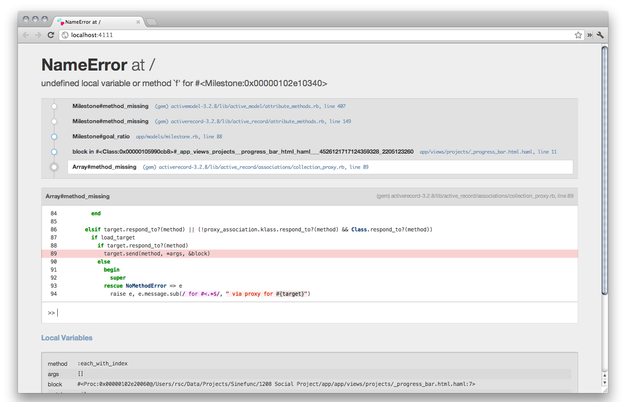Open the wrench settings menu
Screen dimensions: 626x402
tap(600, 35)
